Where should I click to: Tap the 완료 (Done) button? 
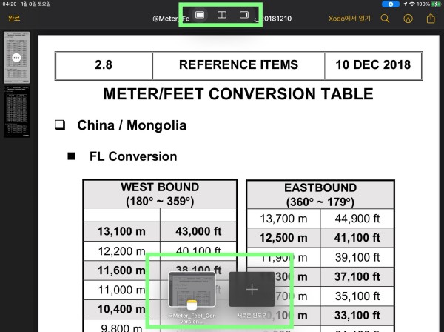(x=13, y=19)
